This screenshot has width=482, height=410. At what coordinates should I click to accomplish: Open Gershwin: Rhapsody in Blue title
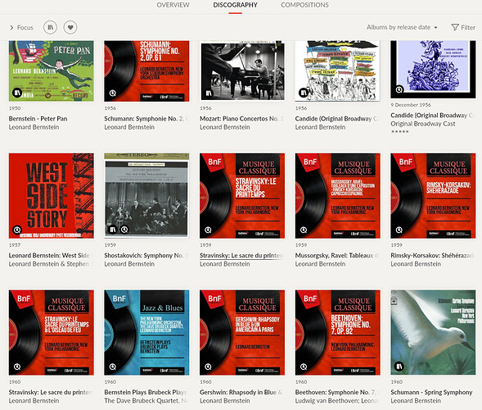click(241, 392)
